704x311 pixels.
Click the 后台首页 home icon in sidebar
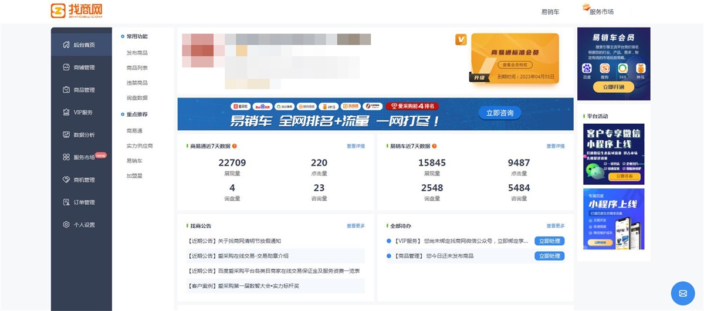66,45
